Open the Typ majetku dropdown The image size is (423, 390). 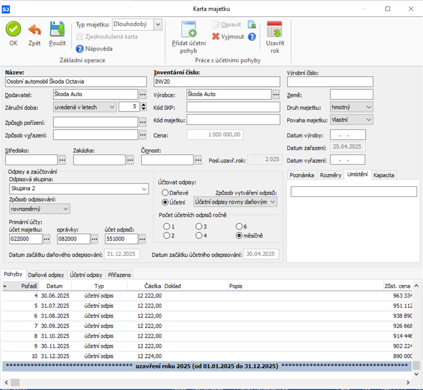(158, 25)
